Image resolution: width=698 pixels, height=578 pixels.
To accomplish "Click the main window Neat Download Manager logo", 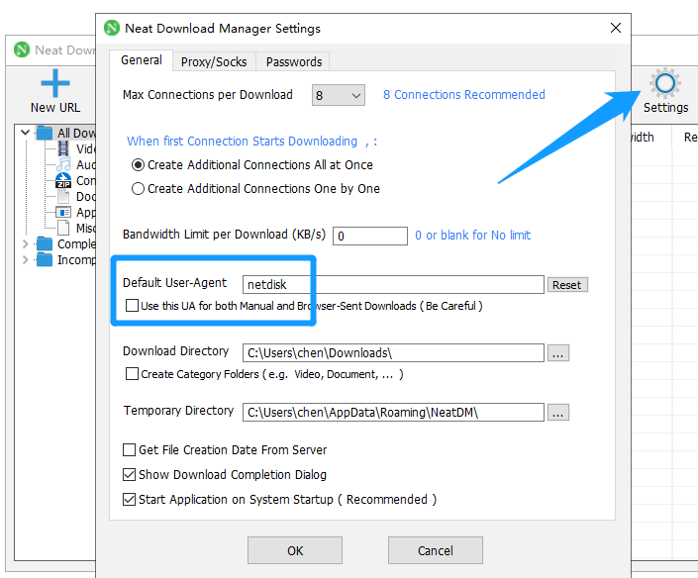I will tap(22, 49).
